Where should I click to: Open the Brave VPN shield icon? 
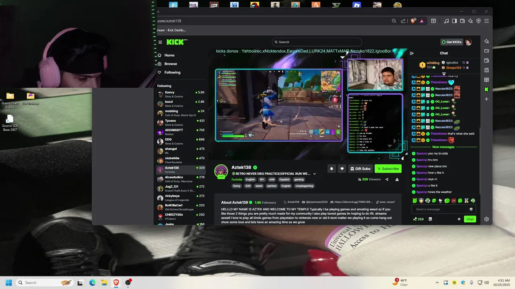click(478, 21)
